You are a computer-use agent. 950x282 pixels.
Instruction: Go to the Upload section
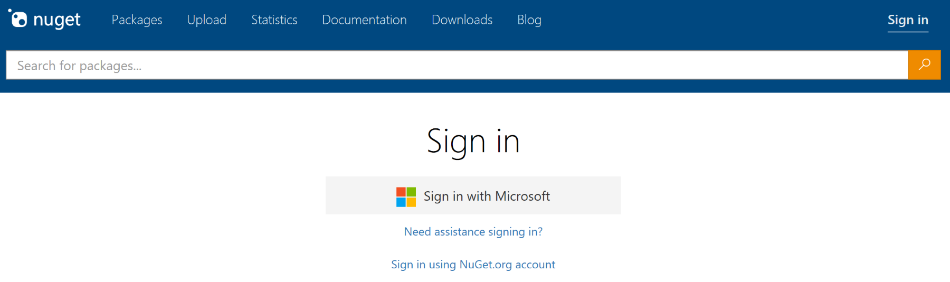[206, 20]
